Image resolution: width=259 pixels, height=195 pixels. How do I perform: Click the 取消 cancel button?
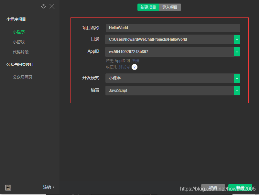[213, 188]
